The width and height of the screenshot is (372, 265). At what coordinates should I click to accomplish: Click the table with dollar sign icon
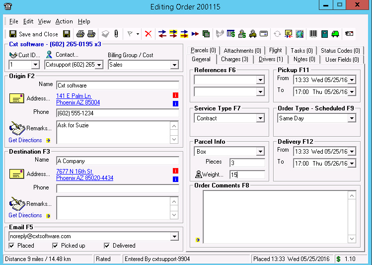231,34
